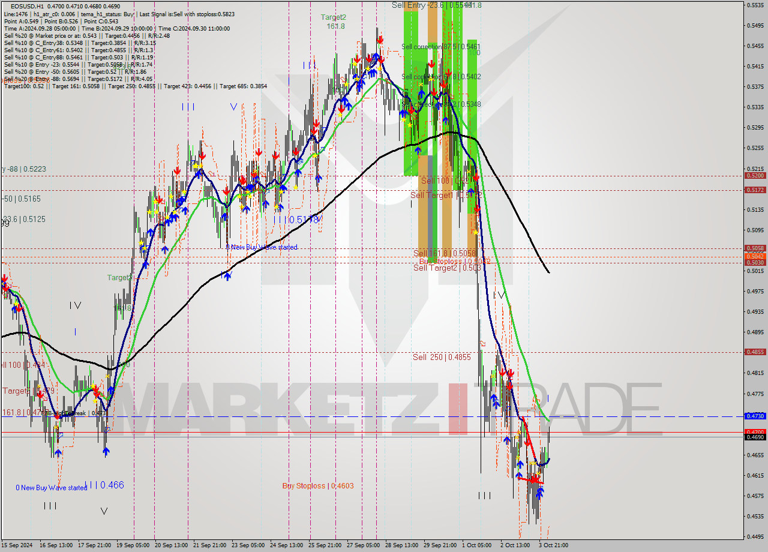768x552 pixels.
Task: Click the blue '| | | 0.466' wave label
Action: [104, 484]
